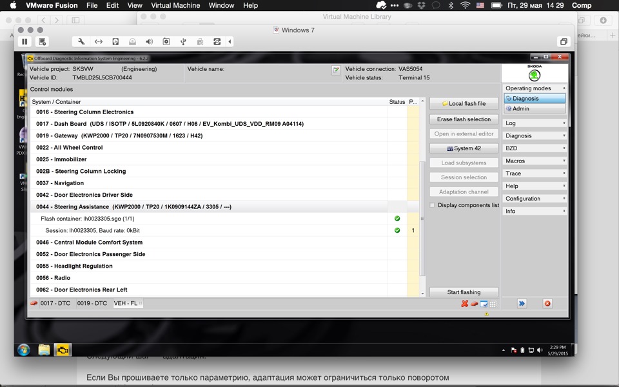Click the Local flash file button
The width and height of the screenshot is (619, 387).
[x=464, y=103]
